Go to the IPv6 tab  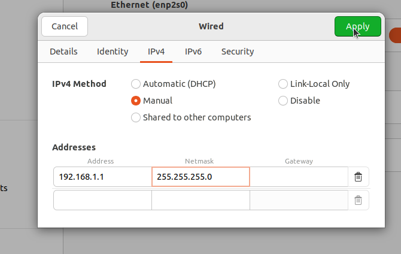[x=193, y=52]
